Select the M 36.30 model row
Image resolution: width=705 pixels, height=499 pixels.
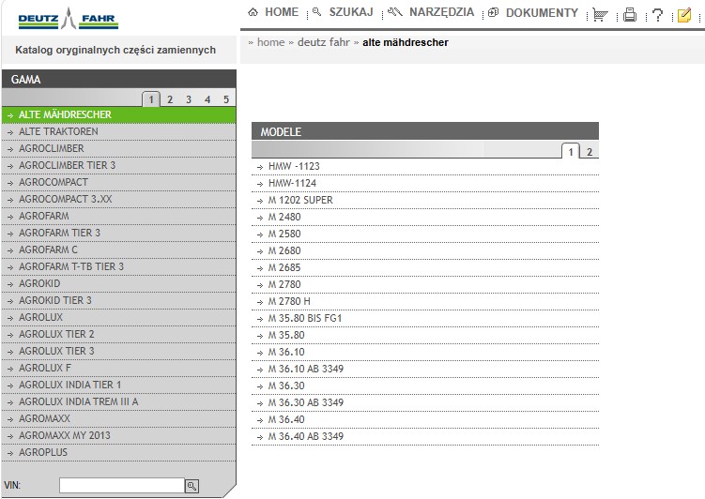[x=425, y=386]
